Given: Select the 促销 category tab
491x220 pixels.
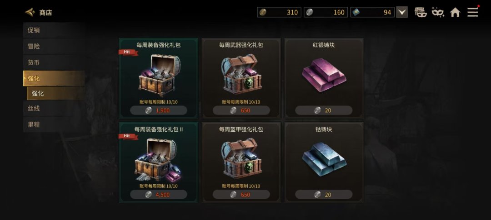Looking at the screenshot, I should pos(54,30).
